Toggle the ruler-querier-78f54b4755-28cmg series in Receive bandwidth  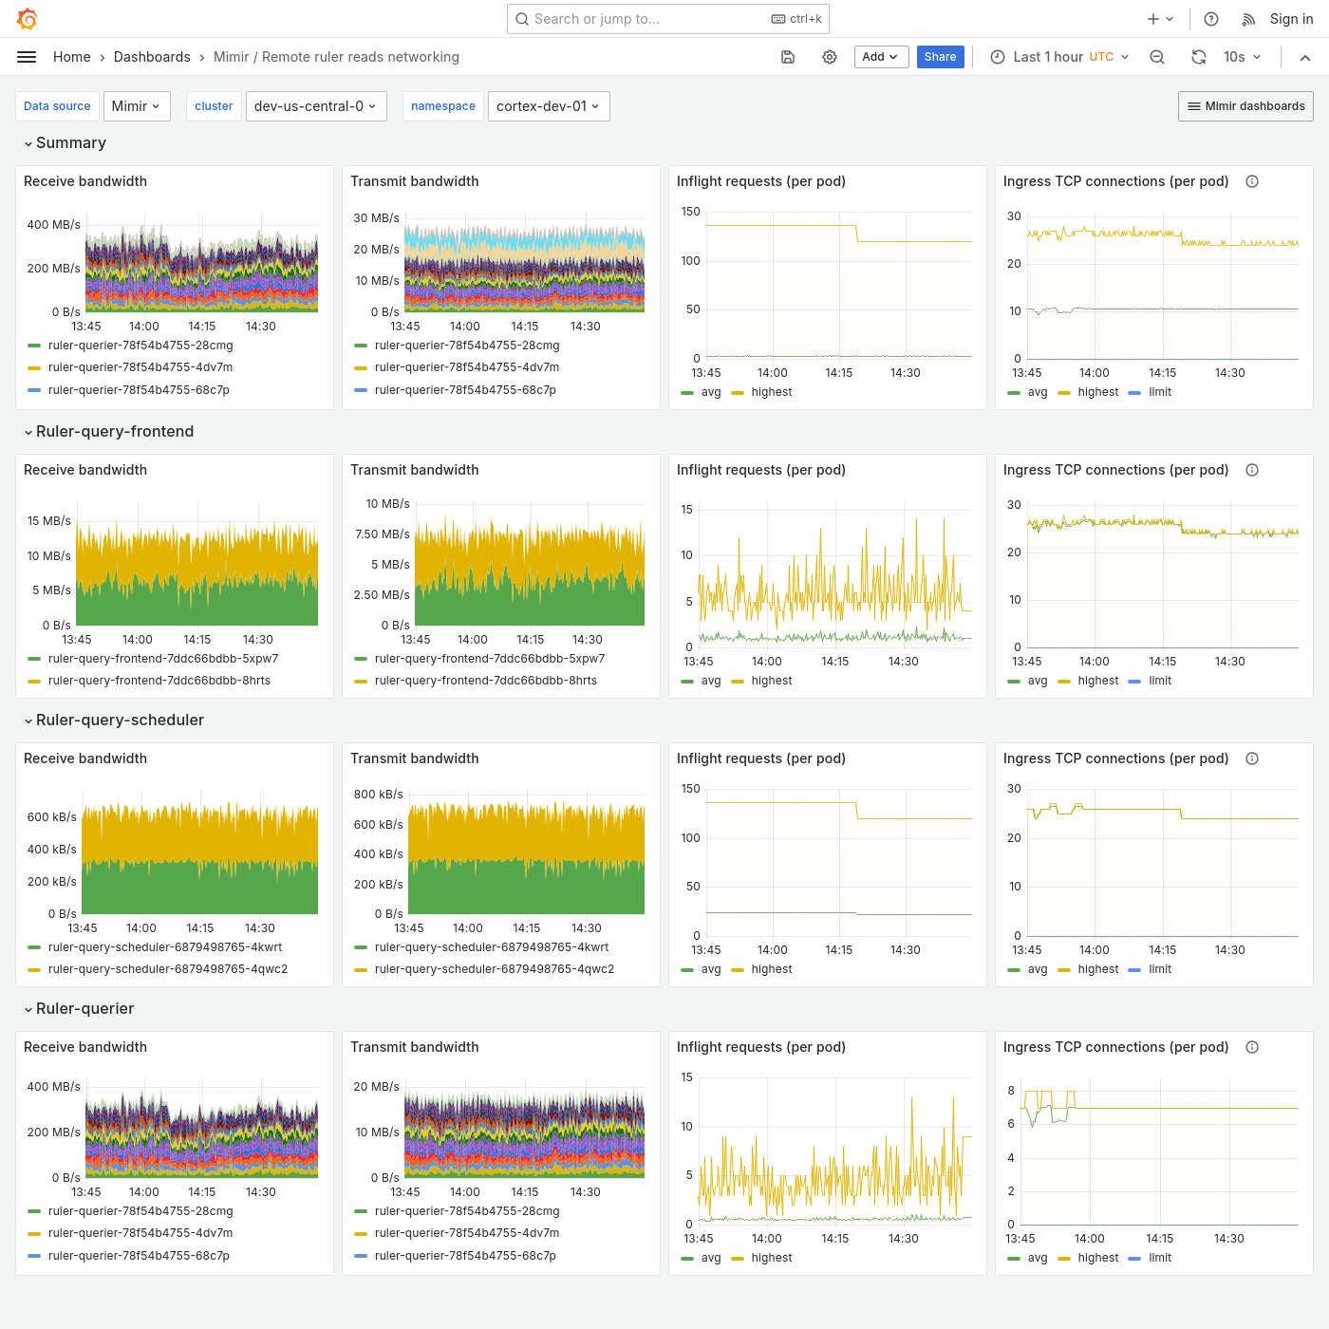click(140, 346)
